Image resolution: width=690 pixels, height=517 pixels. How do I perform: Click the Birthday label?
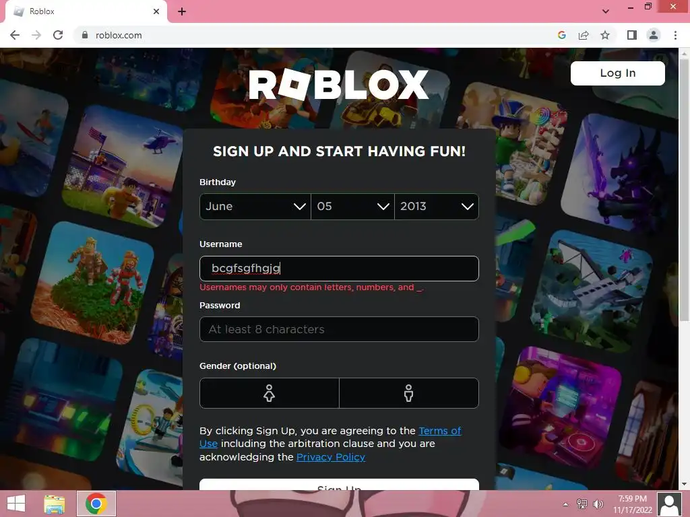pos(218,182)
